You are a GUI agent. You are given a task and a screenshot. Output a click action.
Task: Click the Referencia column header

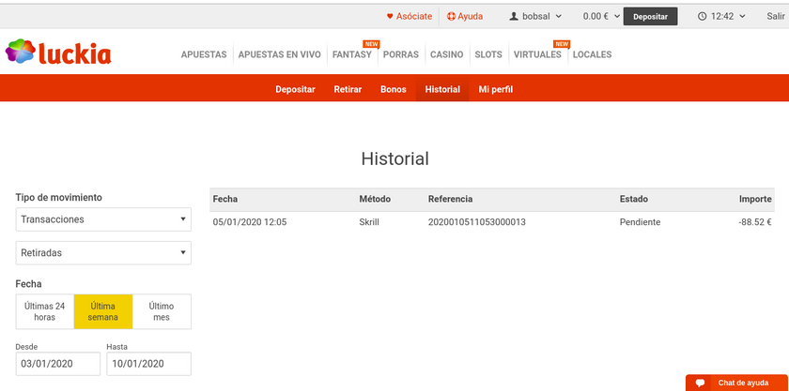point(450,199)
